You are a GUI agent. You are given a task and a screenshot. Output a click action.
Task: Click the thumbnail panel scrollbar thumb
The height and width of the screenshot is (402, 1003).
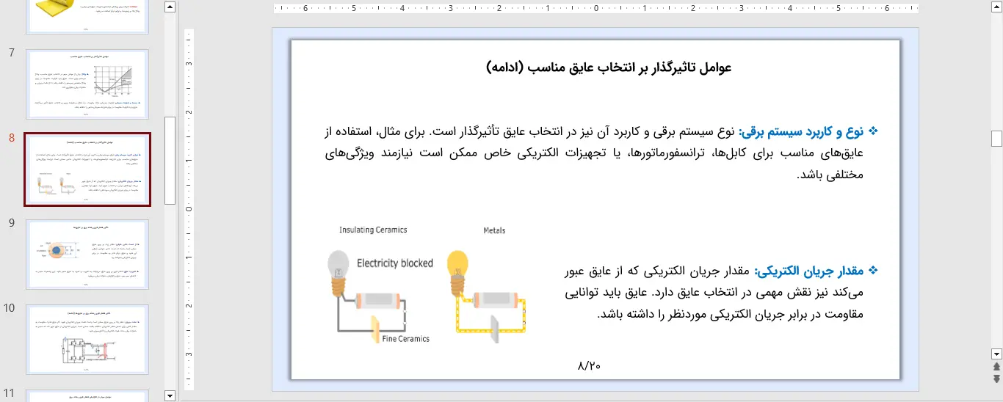coord(170,160)
